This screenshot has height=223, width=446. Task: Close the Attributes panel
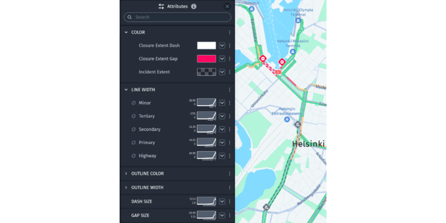227,6
